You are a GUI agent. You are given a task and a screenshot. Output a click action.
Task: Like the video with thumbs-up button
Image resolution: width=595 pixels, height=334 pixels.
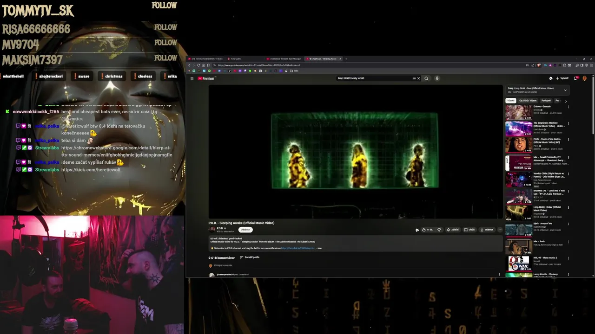pyautogui.click(x=427, y=230)
